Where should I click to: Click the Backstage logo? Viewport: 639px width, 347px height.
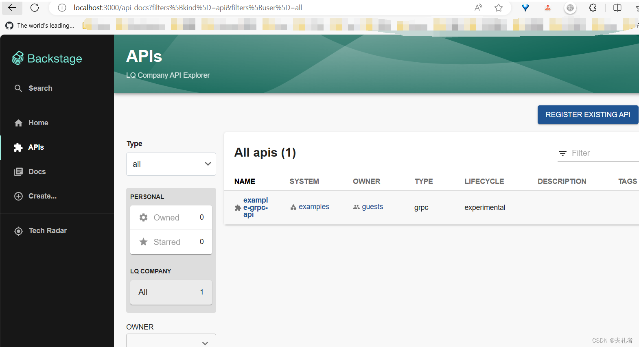[x=47, y=59]
